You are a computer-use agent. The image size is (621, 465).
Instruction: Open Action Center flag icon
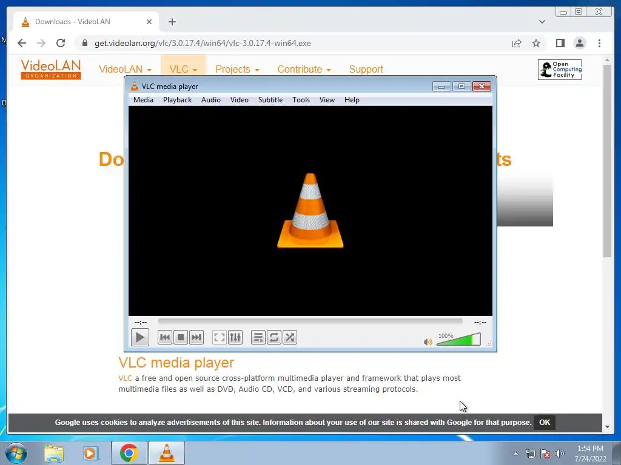545,453
